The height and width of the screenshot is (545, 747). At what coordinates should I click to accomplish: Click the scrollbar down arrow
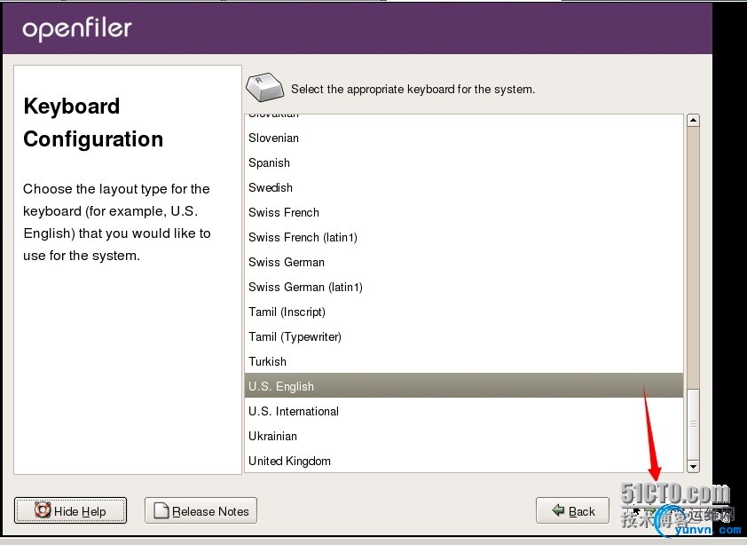[x=693, y=466]
